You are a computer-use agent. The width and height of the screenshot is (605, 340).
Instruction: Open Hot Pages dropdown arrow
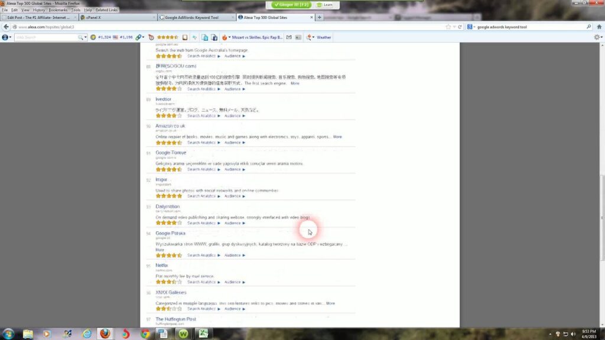[229, 37]
